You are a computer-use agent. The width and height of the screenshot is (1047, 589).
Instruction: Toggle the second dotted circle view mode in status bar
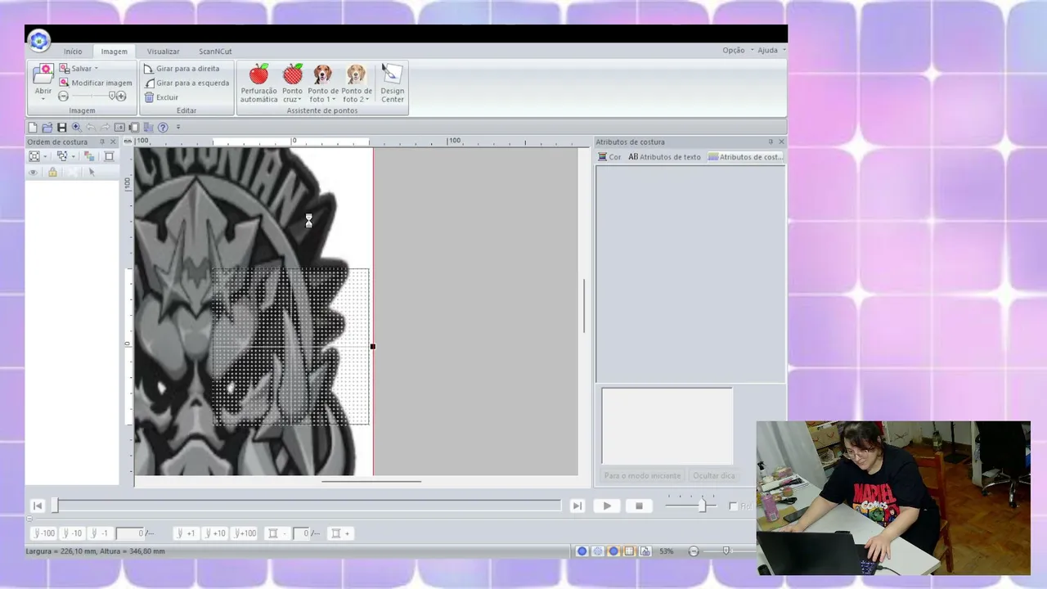pos(598,551)
